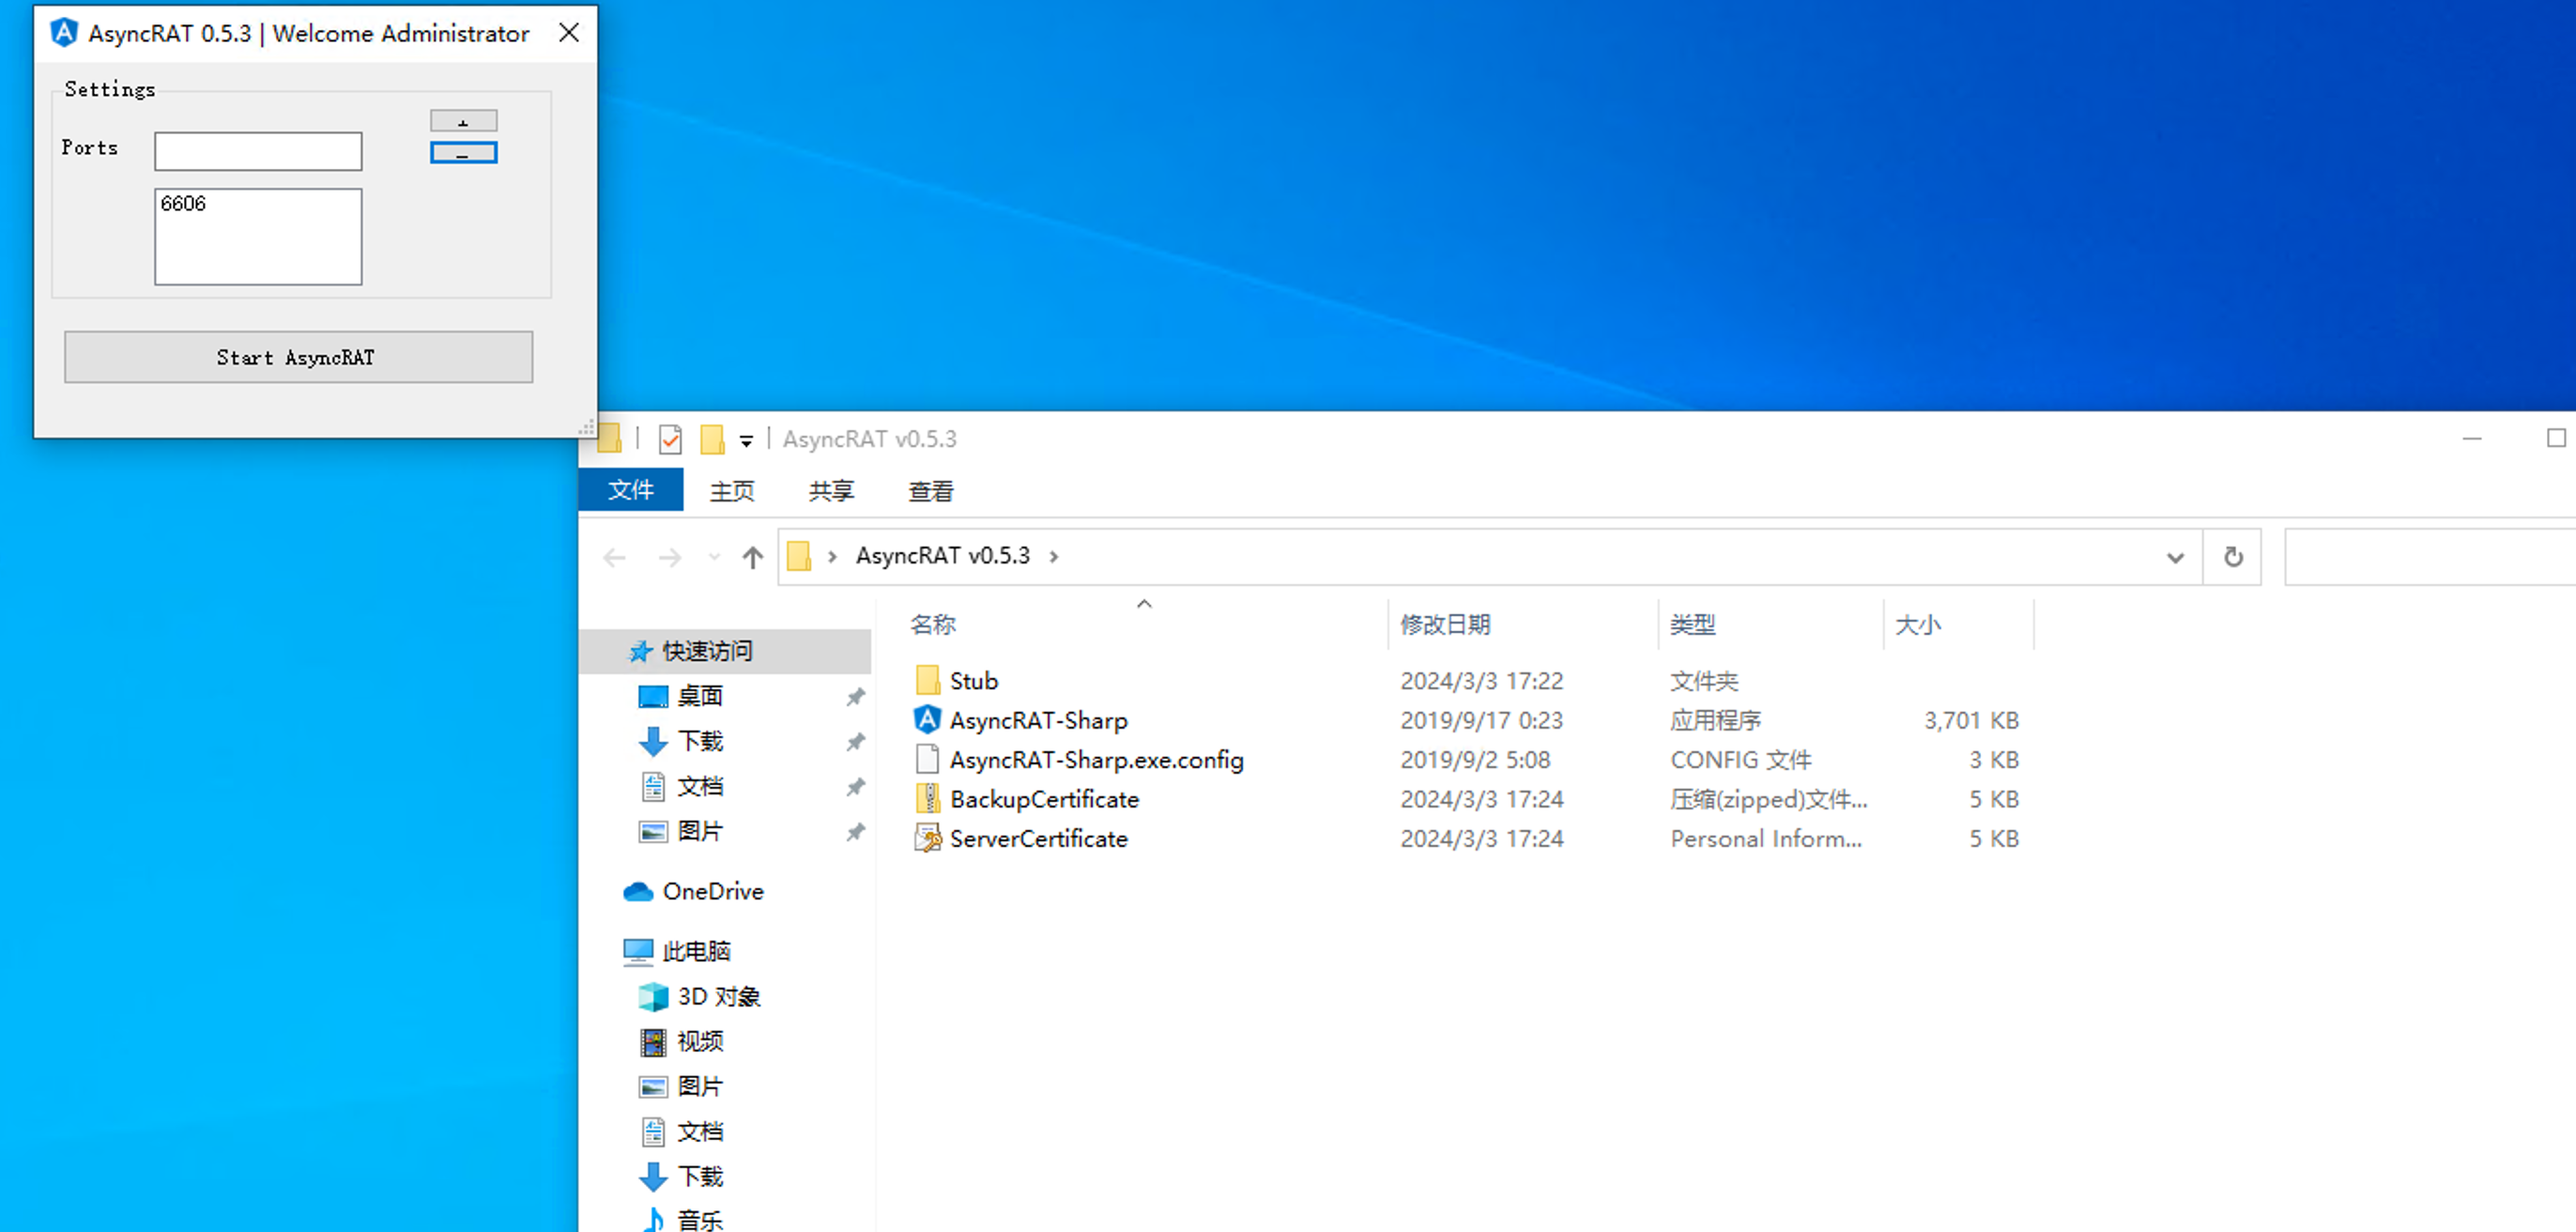
Task: Open 视频 under 此电脑
Action: pyautogui.click(x=700, y=1041)
